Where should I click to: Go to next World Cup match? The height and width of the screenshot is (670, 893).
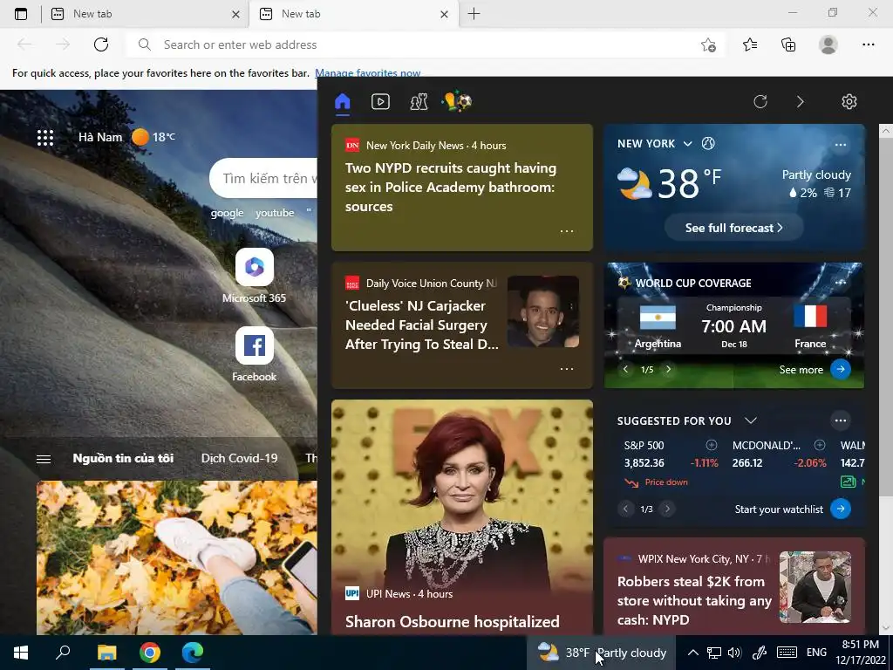tap(668, 369)
